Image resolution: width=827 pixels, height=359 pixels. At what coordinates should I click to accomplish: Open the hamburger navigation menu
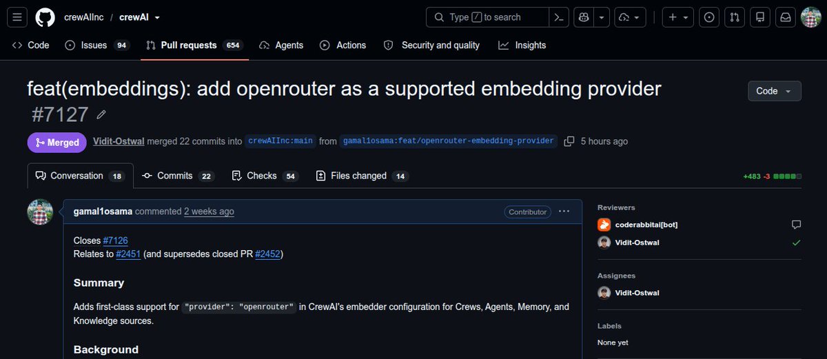coord(17,17)
